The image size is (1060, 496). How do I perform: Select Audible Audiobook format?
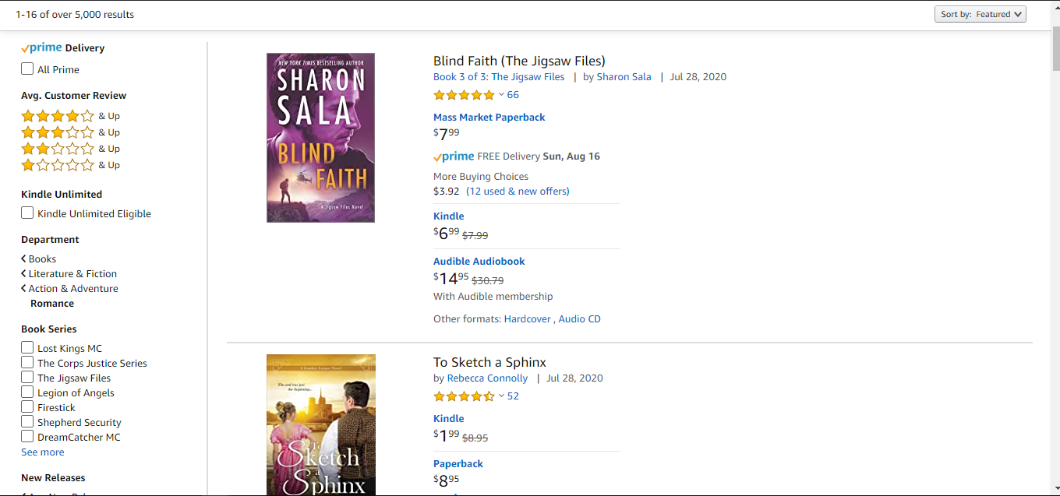pos(479,262)
